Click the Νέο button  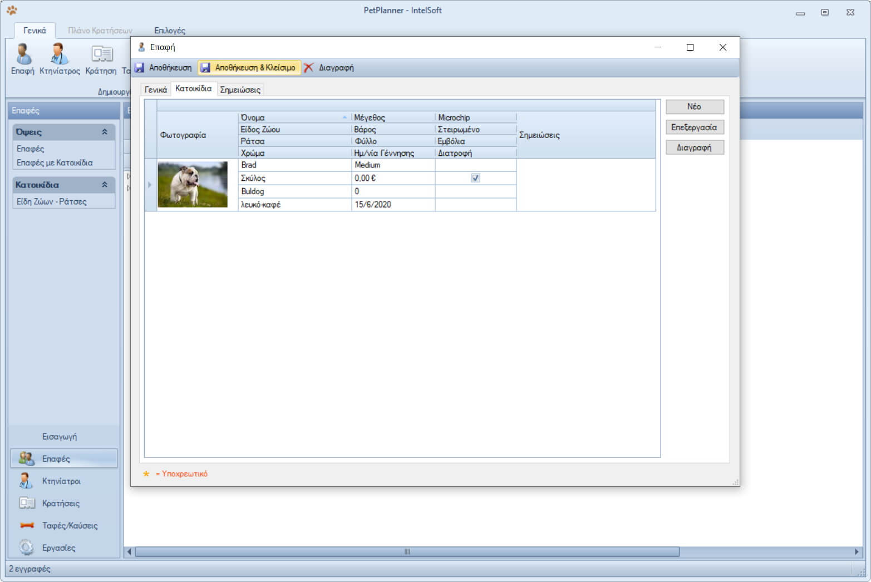click(694, 107)
